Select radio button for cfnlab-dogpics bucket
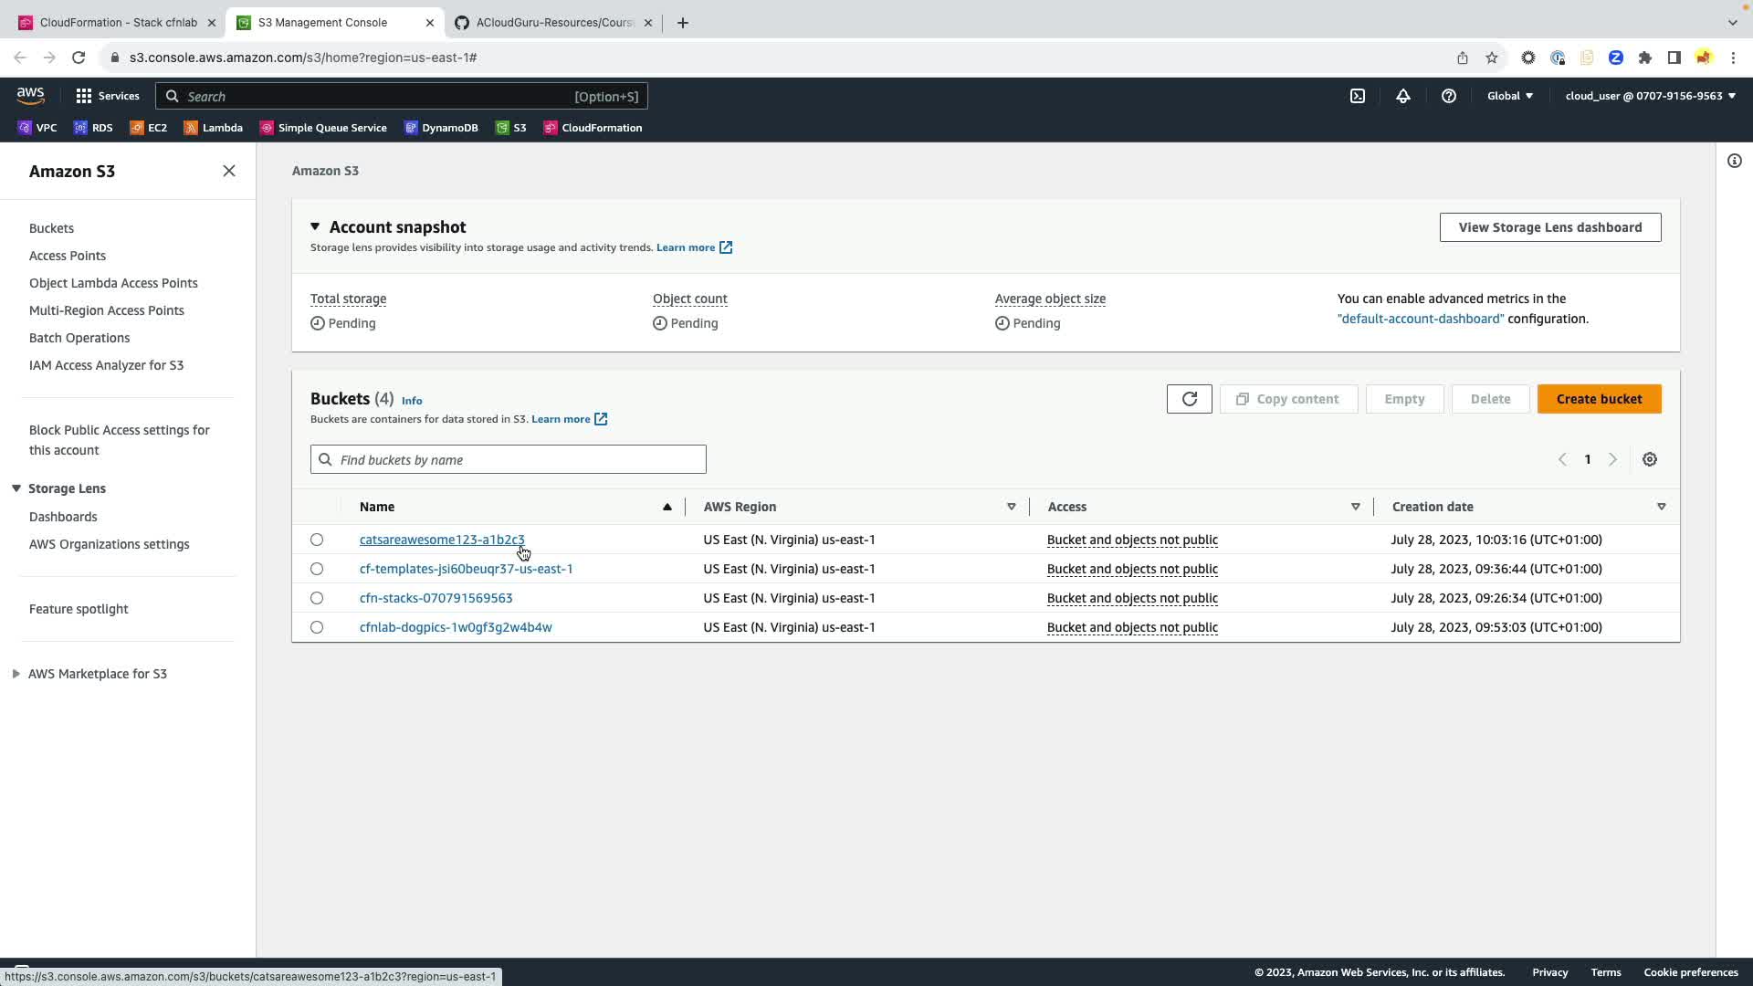 317,627
